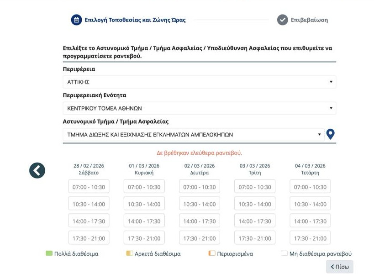The width and height of the screenshot is (374, 274).
Task: Click the Τετάρτη 04/03/2026 date header
Action: pyautogui.click(x=310, y=169)
